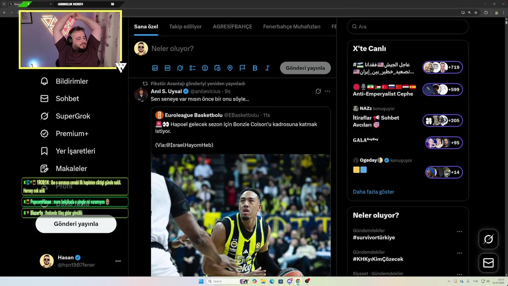Open the Bonzie Colson post photo
The height and width of the screenshot is (286, 508).
click(x=241, y=215)
